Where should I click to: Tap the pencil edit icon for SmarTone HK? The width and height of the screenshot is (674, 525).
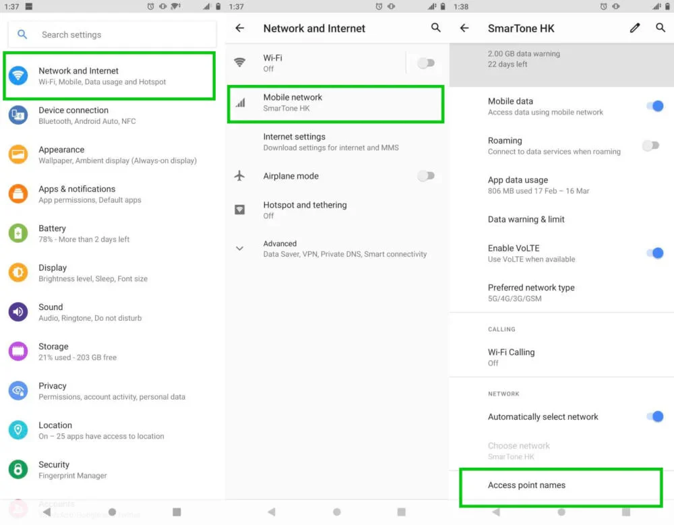coord(635,28)
